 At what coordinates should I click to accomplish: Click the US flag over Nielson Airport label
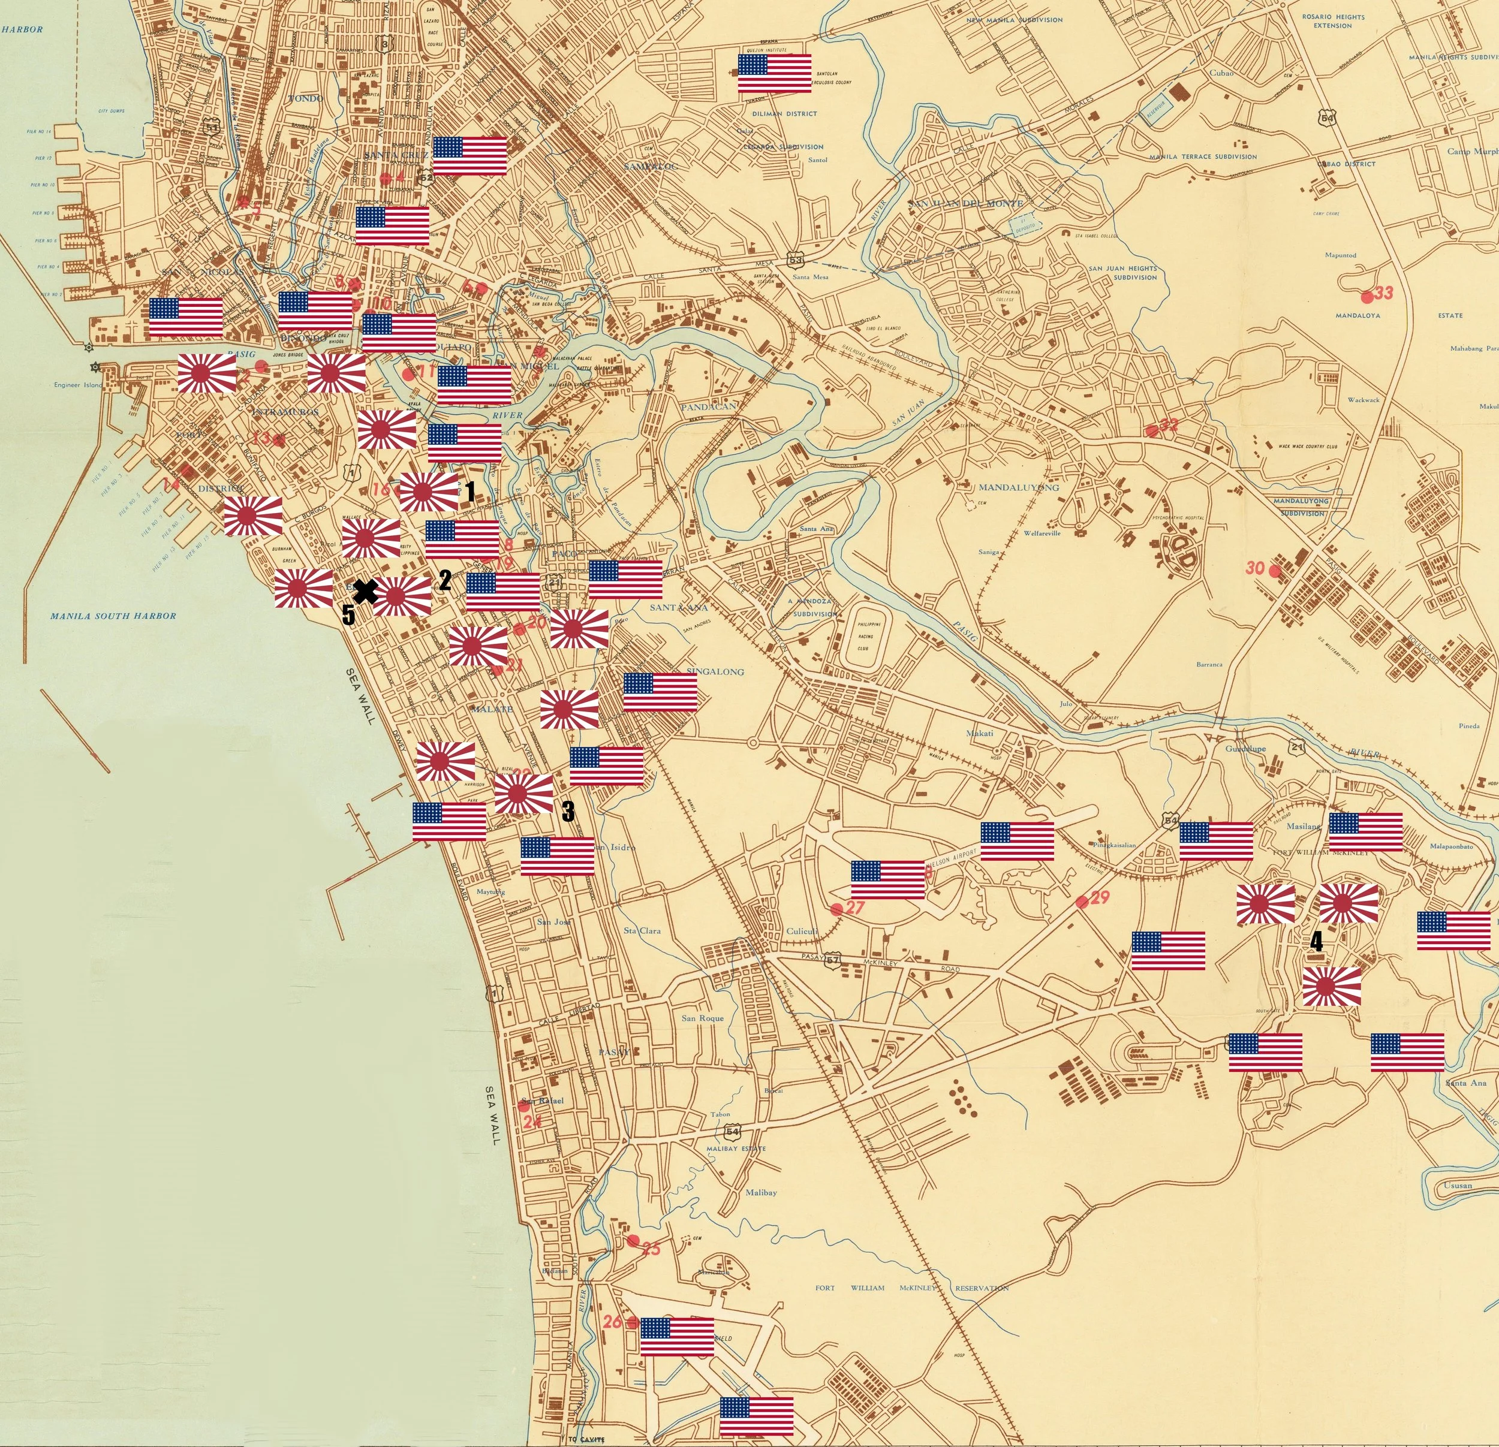click(887, 879)
